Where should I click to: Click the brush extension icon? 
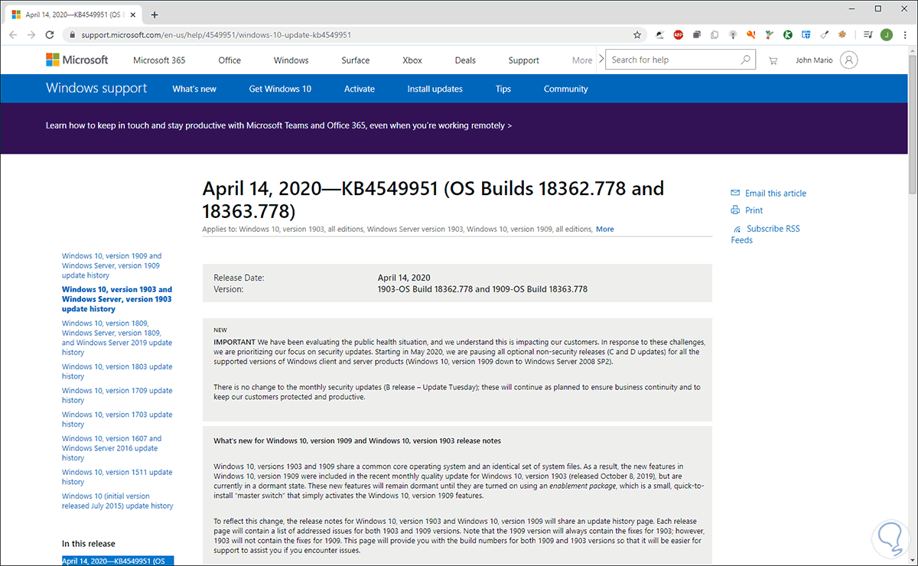(825, 35)
